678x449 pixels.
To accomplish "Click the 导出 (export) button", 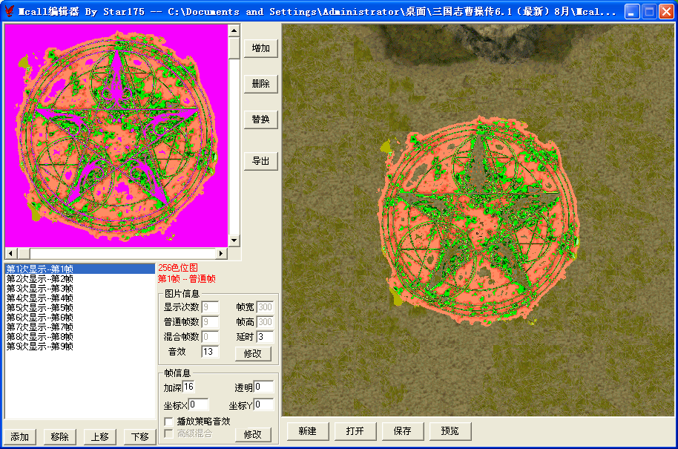I will pos(260,161).
